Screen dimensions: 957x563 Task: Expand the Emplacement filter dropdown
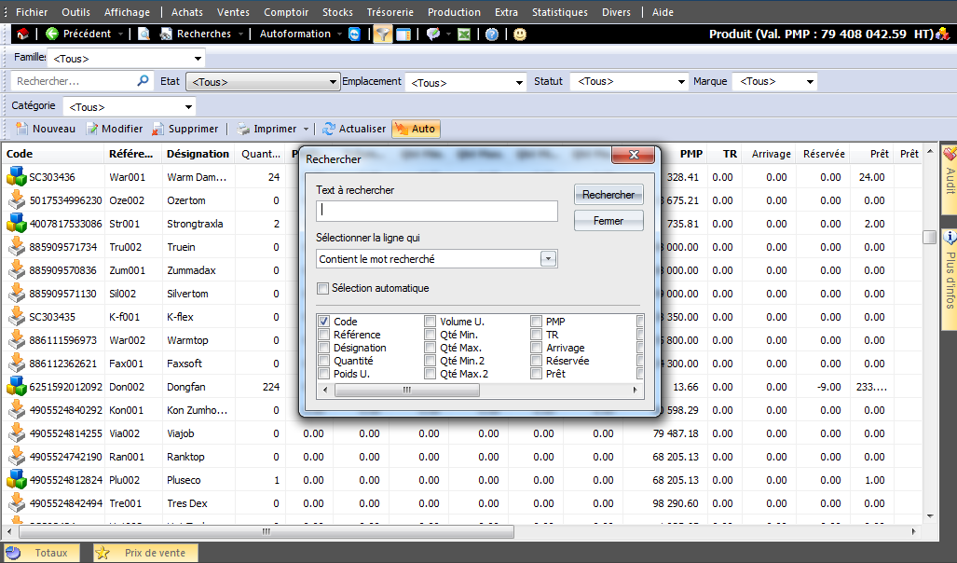[520, 83]
